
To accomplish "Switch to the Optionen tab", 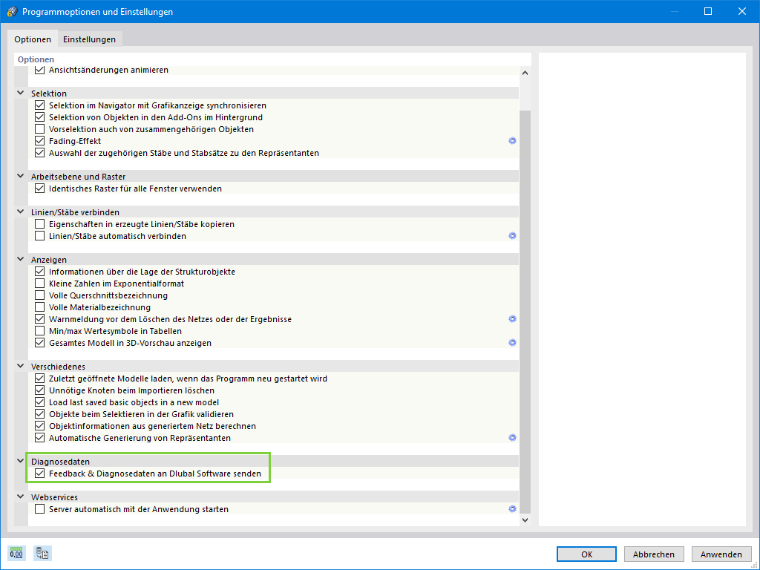I will point(33,39).
